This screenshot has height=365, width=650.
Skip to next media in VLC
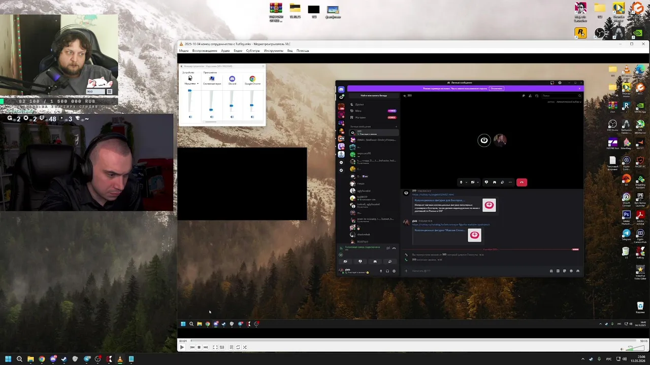(206, 347)
